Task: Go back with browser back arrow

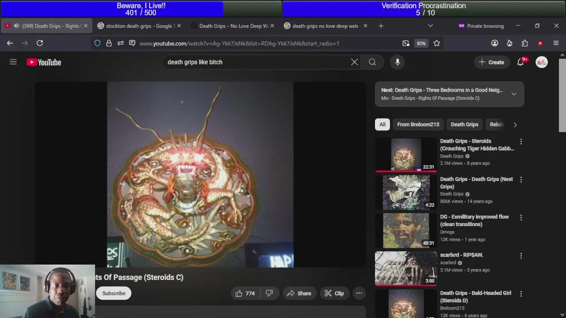Action: tap(10, 43)
